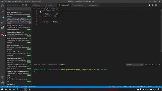The width and height of the screenshot is (162, 91).
Task: Open the PROBLEMS panel tab
Action: 37,65
